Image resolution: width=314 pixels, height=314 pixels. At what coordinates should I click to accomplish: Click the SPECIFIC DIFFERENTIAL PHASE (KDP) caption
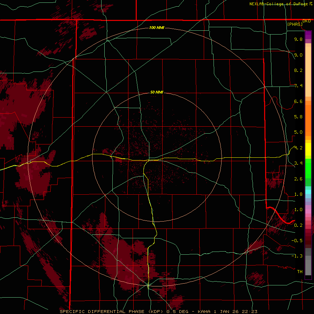tap(111, 312)
